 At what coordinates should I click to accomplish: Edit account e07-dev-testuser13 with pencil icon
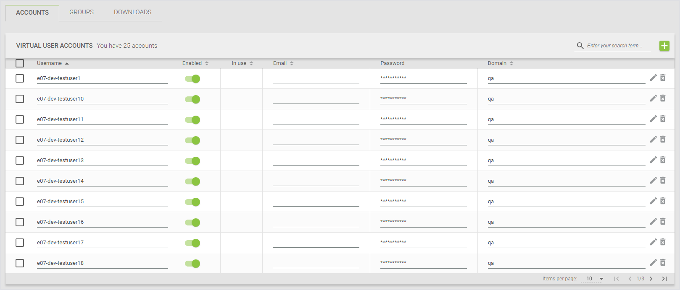[653, 160]
